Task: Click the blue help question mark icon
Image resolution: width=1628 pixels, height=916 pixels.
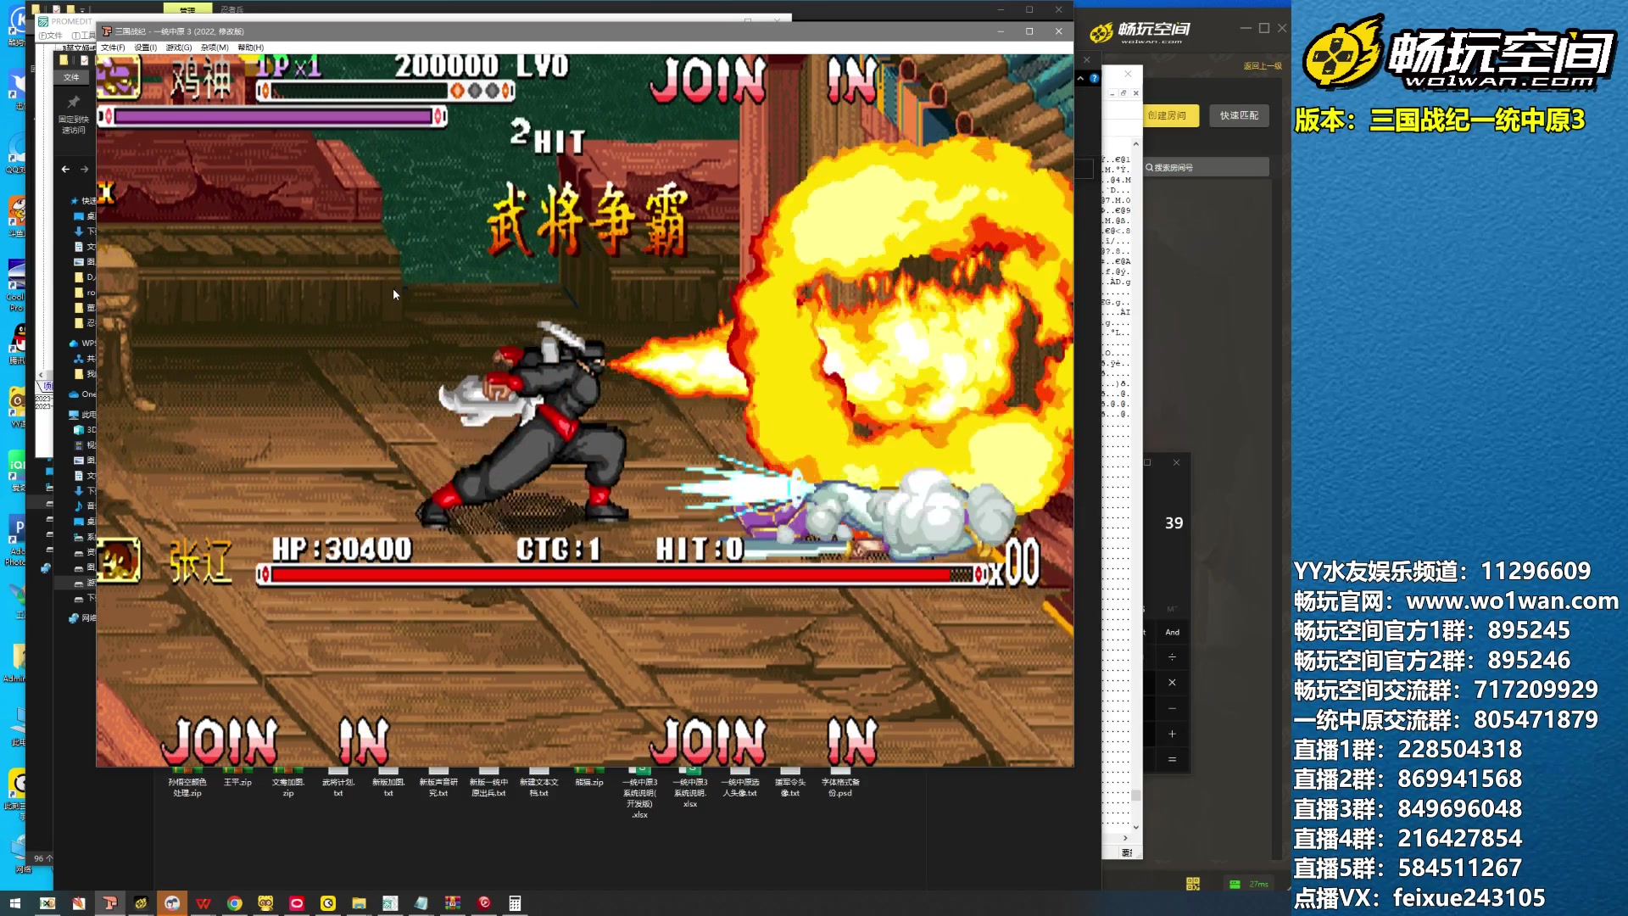Action: (1095, 78)
